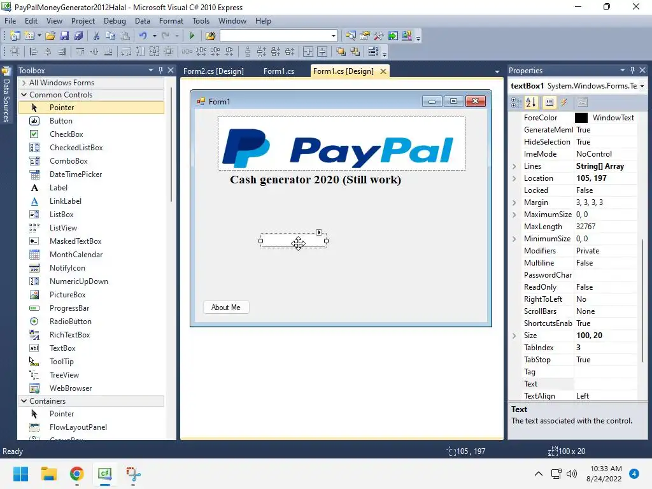Open the Properties Window toolbar icon
Screen dimensions: 652x489
(365, 36)
